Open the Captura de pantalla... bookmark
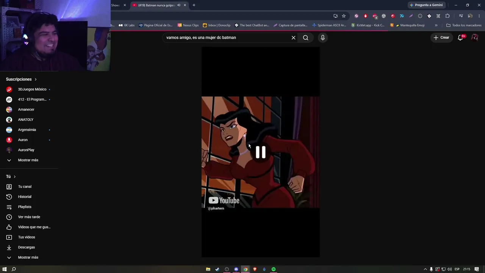The height and width of the screenshot is (273, 485). tap(290, 25)
